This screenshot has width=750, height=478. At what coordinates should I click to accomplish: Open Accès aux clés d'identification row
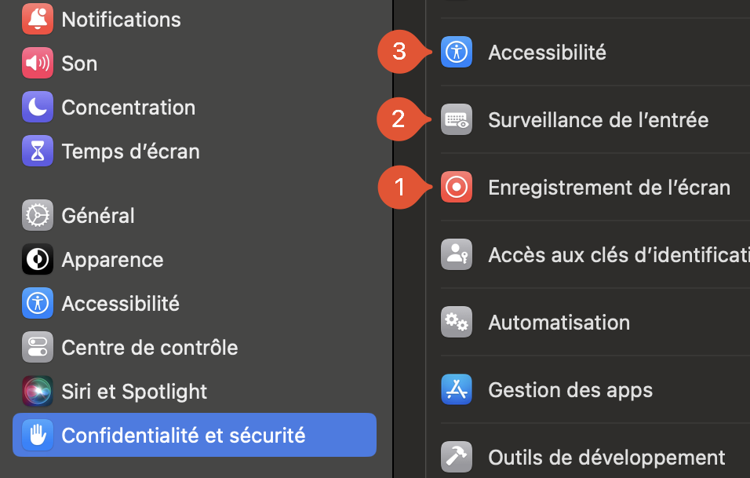tap(595, 254)
